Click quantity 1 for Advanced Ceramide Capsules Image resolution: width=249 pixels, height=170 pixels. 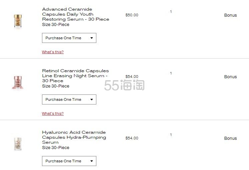(171, 12)
